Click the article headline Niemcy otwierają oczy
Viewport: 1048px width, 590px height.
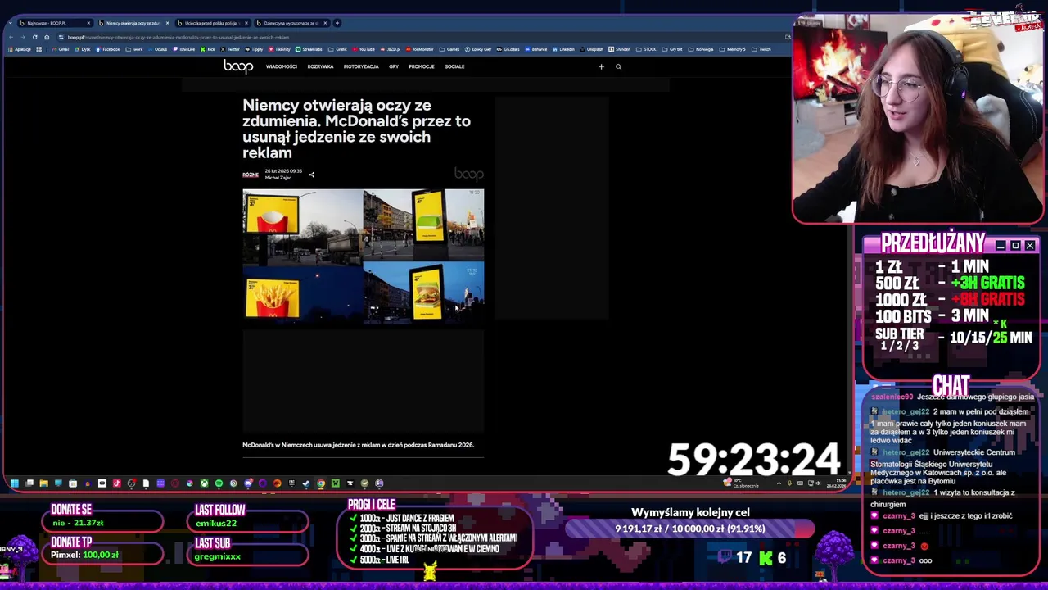pos(356,129)
